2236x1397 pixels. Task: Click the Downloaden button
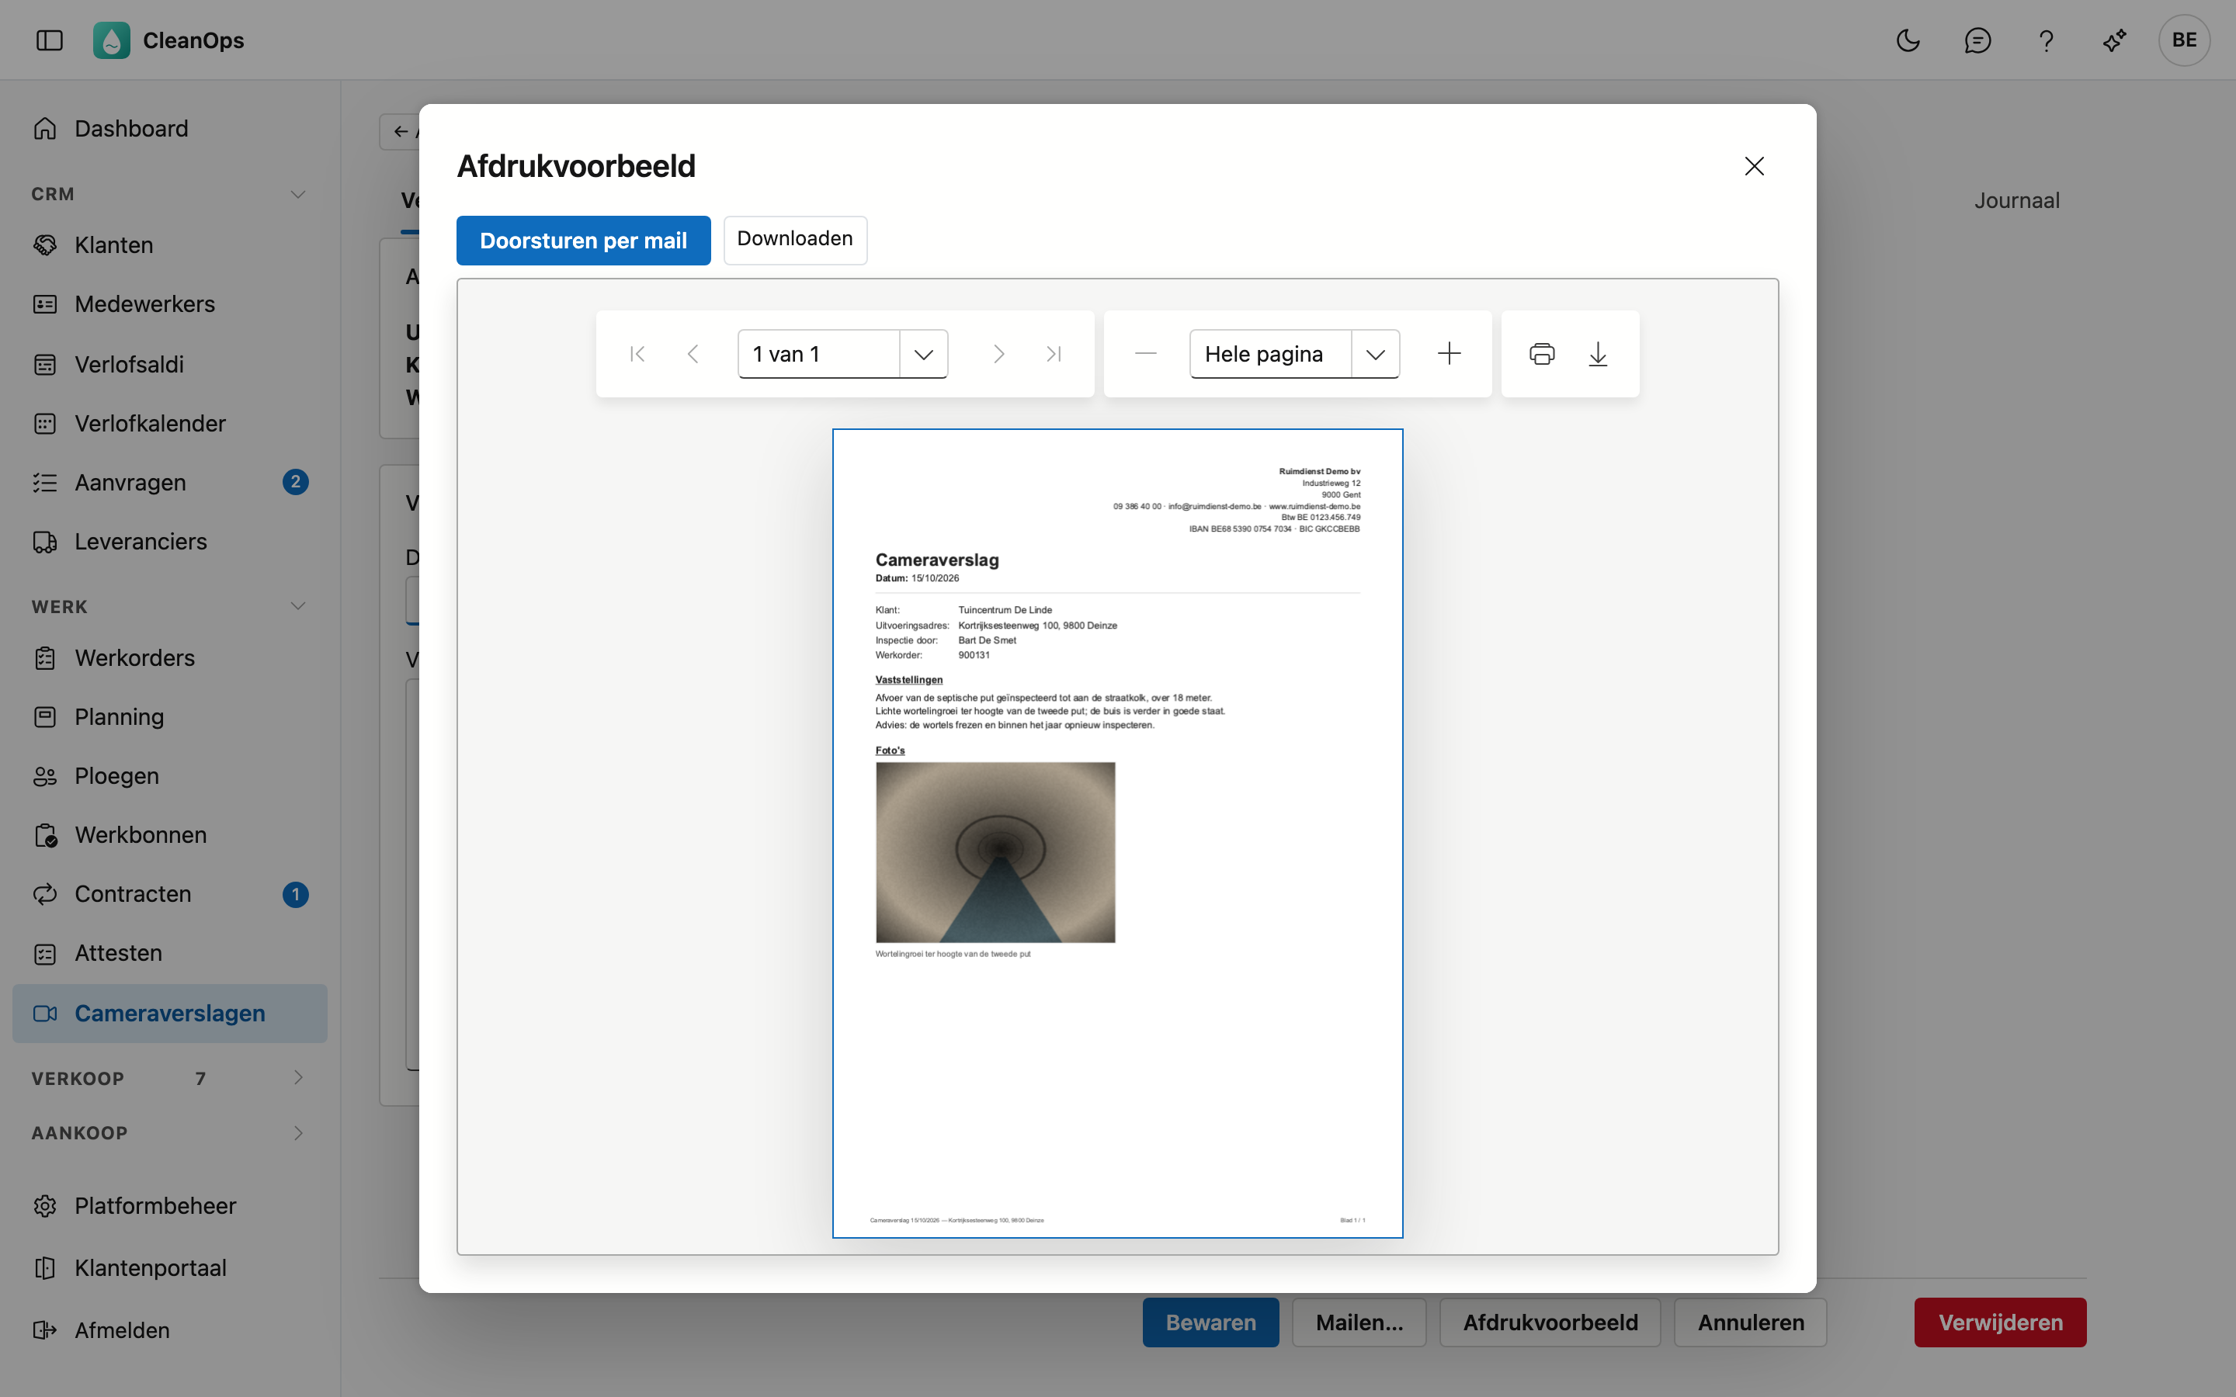(x=794, y=241)
